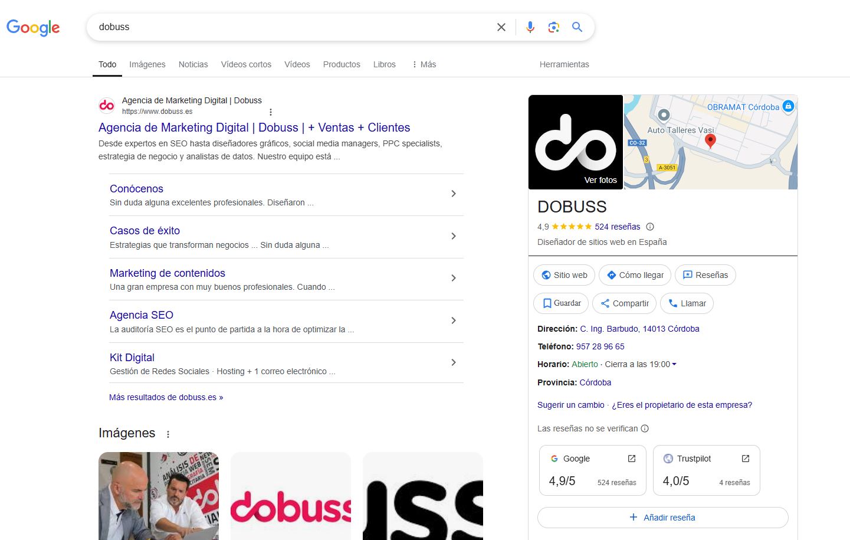Screen dimensions: 850x540
Task: Expand the Agencia SEO chevron
Action: (x=454, y=320)
